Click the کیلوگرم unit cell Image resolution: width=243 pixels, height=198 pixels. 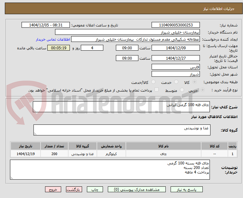(x=111, y=154)
